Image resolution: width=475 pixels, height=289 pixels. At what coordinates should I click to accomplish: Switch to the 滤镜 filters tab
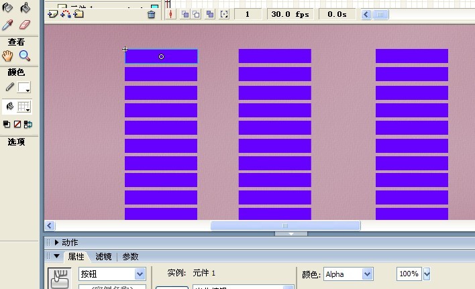(x=103, y=256)
